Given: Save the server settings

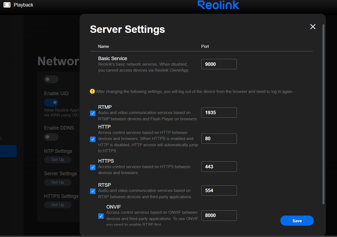Looking at the screenshot, I should 297,221.
